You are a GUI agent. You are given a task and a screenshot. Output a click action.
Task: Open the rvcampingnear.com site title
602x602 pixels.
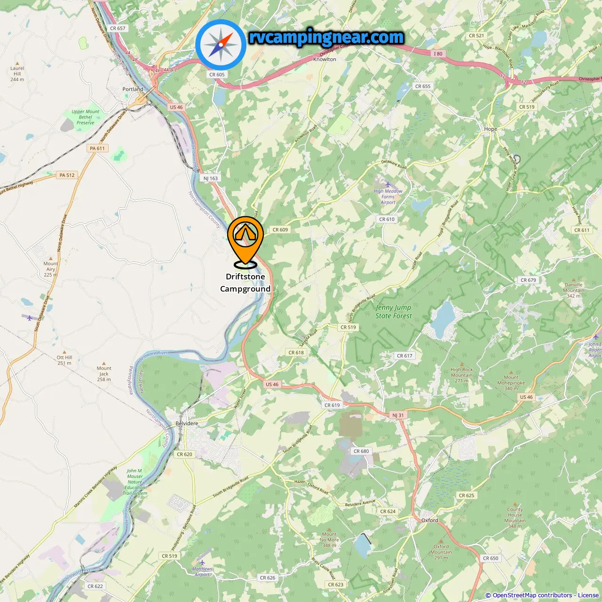pyautogui.click(x=326, y=37)
